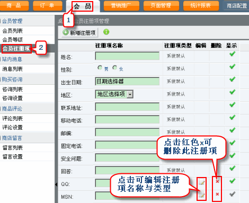This screenshot has width=249, height=203.
Task: Click the 出生日期 date picker field
Action: [x=127, y=81]
